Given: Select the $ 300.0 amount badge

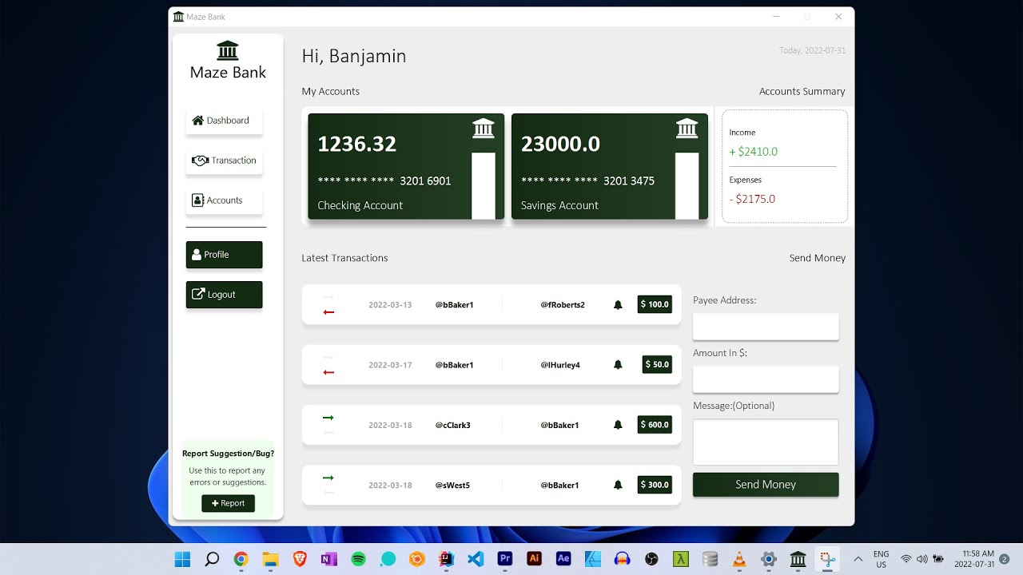Looking at the screenshot, I should pos(655,485).
